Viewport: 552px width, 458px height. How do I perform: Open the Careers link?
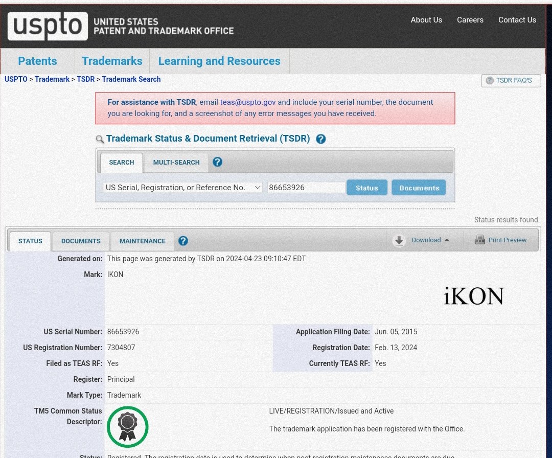[470, 20]
